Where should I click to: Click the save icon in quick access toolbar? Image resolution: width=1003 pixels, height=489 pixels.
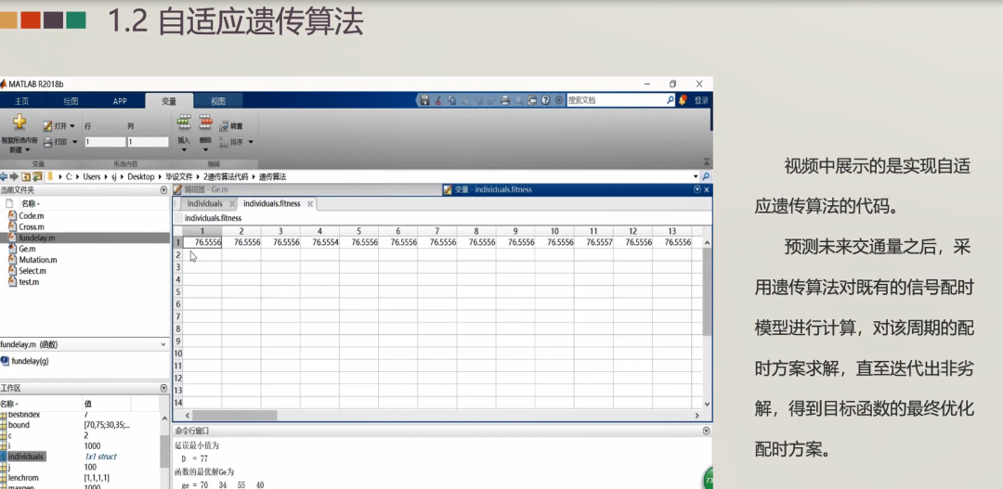coord(424,100)
